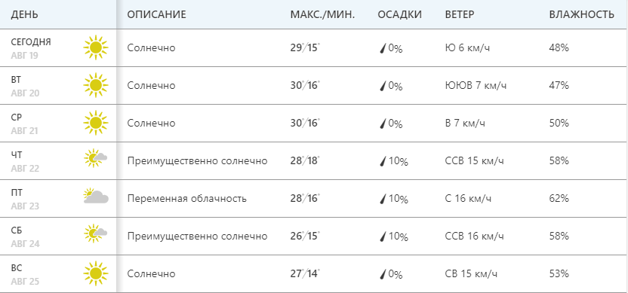Click the mostly sunny icon for ЧТ
Screen dimensions: 628x293
tap(96, 158)
